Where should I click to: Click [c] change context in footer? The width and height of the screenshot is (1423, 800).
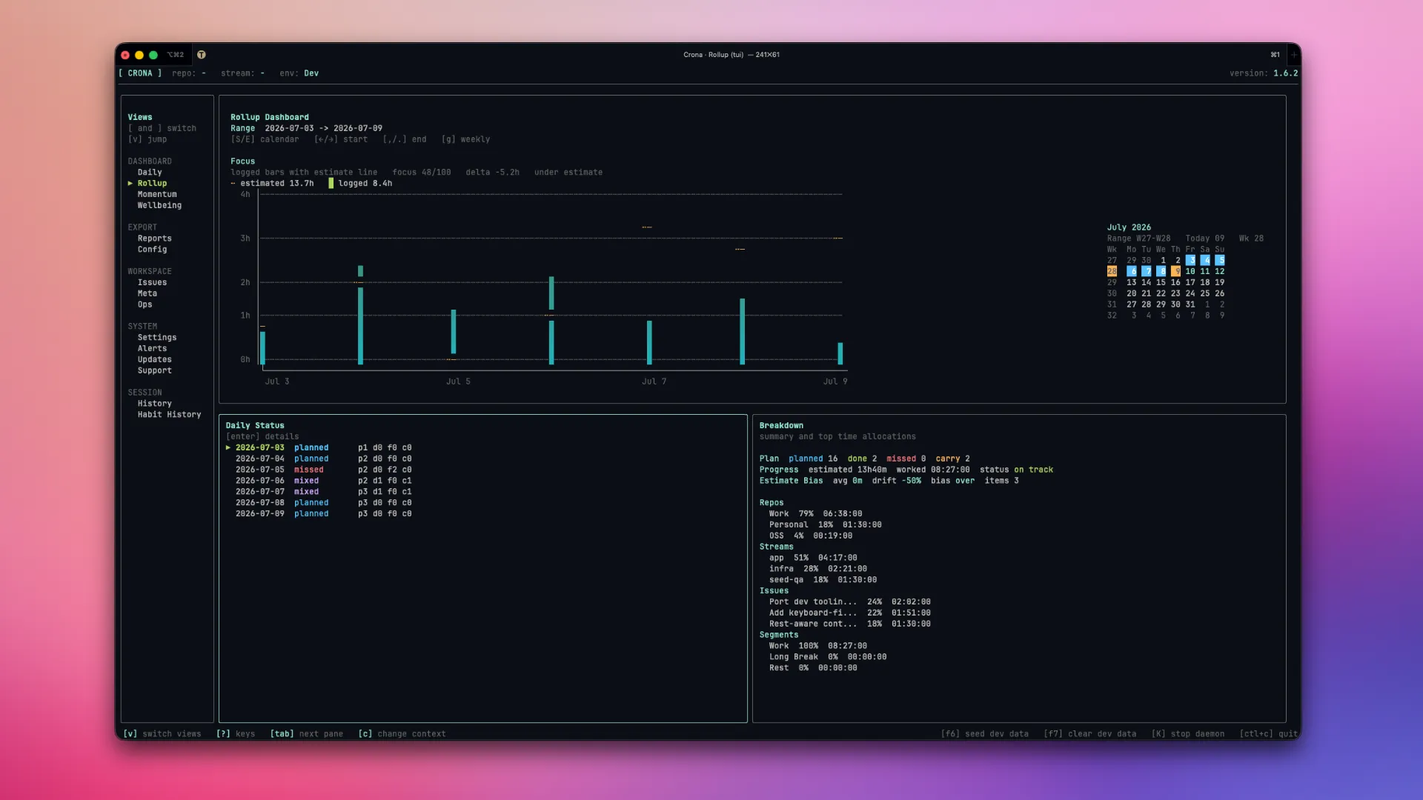402,734
